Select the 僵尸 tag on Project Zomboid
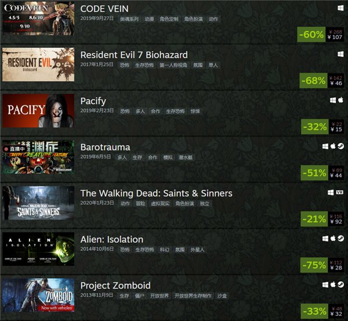 click(x=139, y=296)
